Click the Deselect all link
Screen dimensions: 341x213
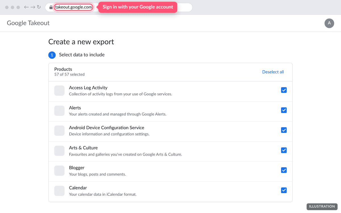(273, 72)
